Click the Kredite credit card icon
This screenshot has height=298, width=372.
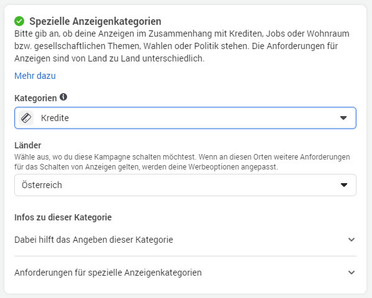coord(26,118)
